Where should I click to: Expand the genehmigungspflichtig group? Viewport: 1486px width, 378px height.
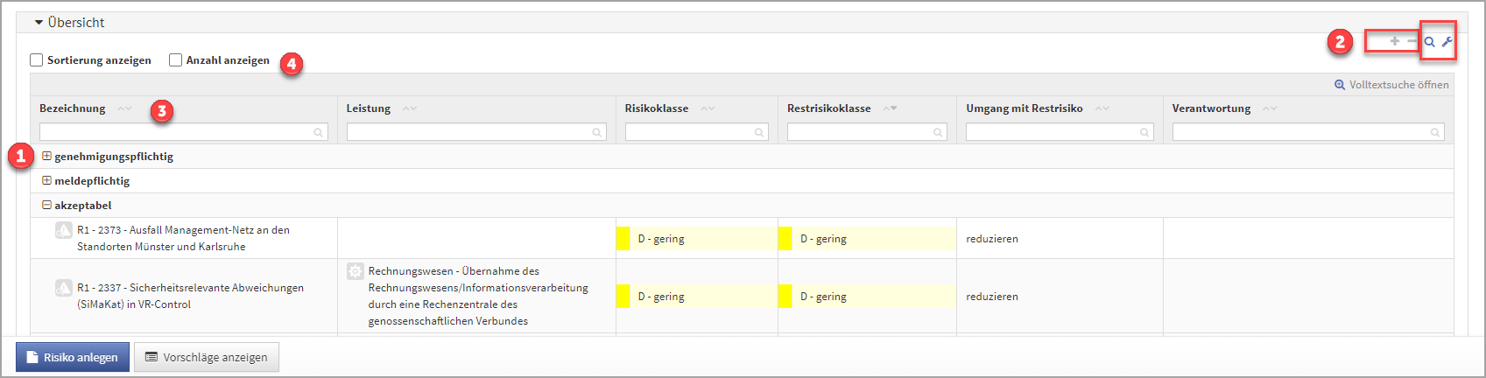[x=46, y=157]
